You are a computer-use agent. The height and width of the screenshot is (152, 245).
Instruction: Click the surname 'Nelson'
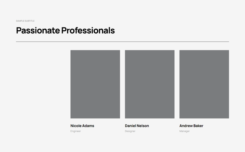[143, 126]
